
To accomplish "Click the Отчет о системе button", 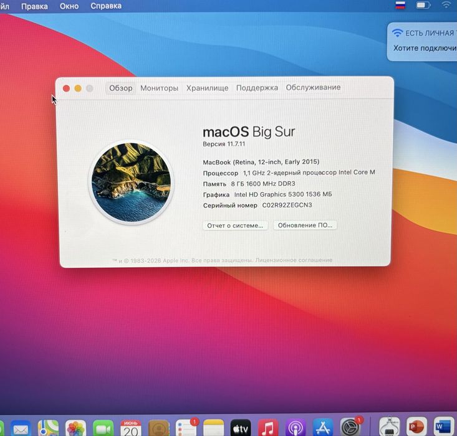I will pyautogui.click(x=235, y=225).
